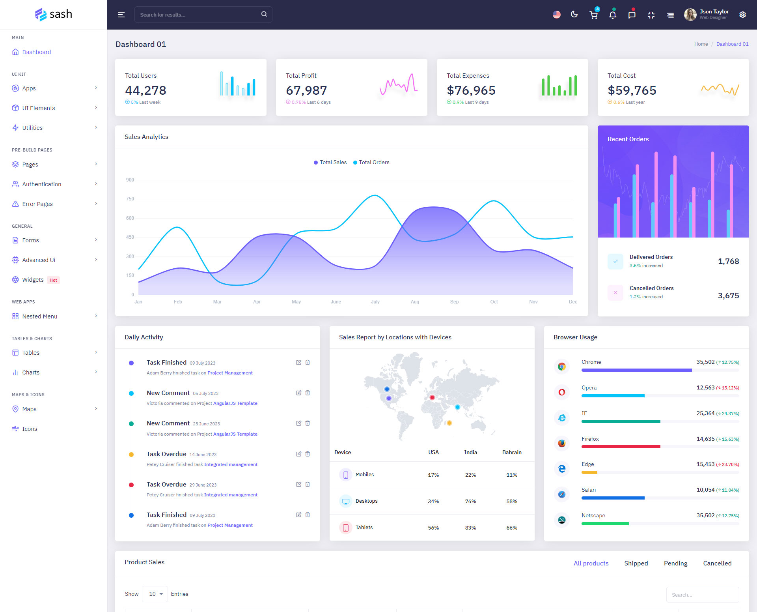Click the fullscreen toggle icon

[651, 15]
